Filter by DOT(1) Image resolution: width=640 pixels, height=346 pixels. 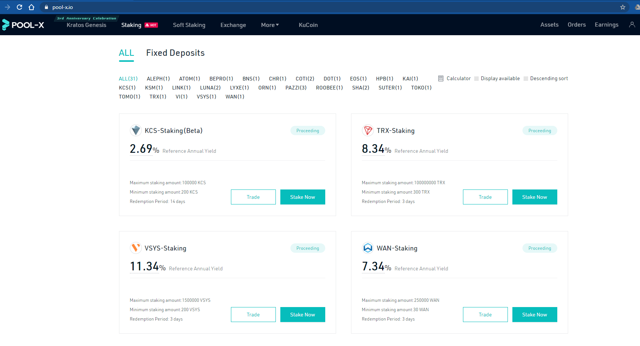point(332,79)
